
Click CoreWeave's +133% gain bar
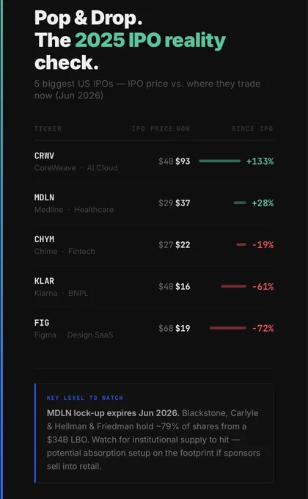[x=219, y=161]
